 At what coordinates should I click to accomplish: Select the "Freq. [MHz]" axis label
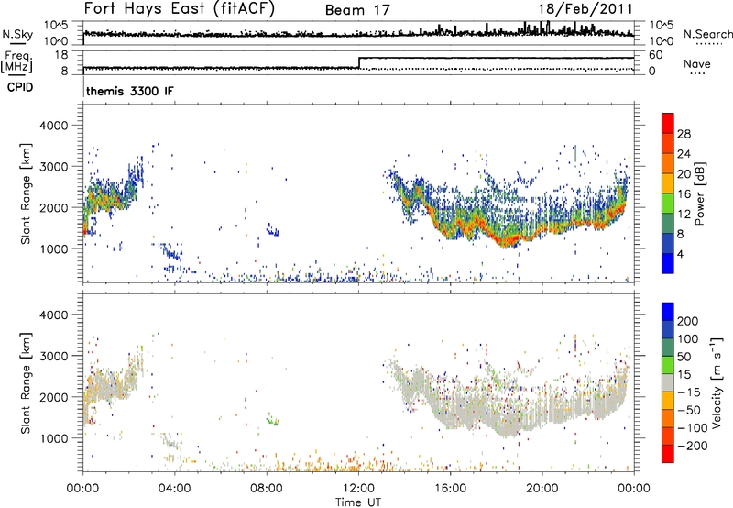[x=16, y=61]
